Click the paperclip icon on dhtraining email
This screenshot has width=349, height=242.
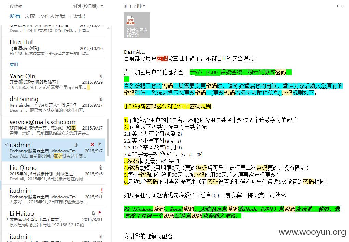click(x=101, y=99)
